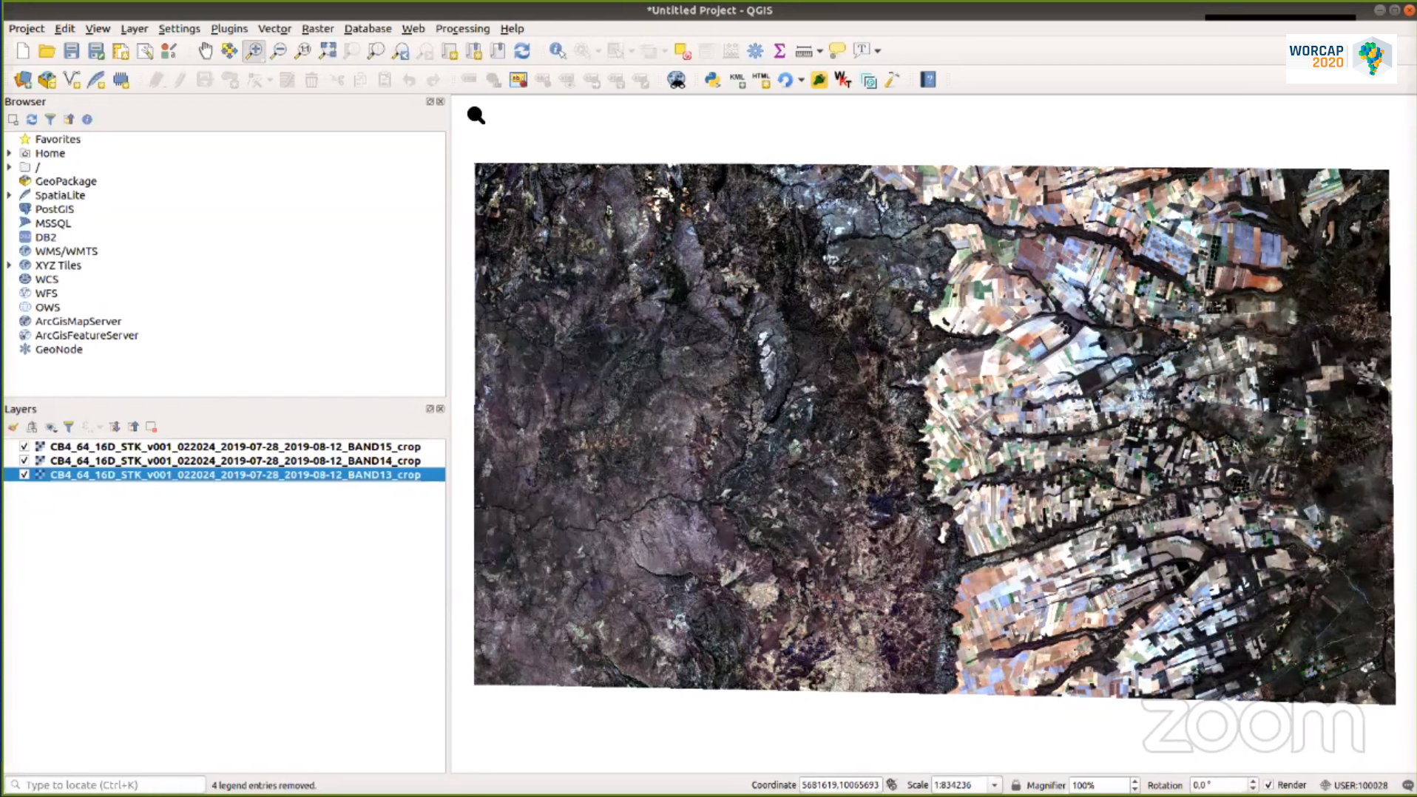
Task: Click the help book icon in toolbar
Action: coord(928,80)
